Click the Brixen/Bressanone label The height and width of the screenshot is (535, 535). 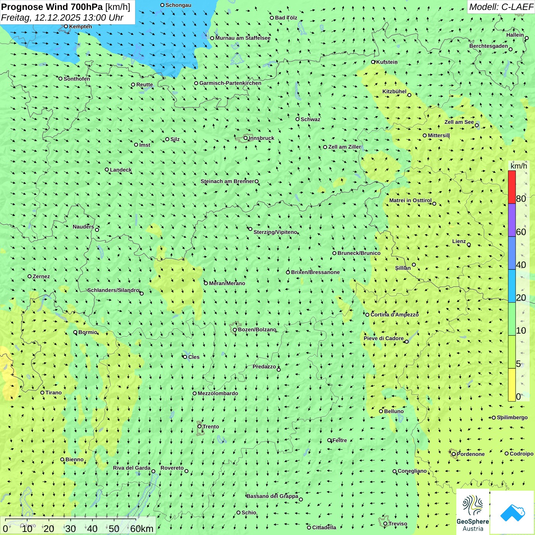[x=315, y=272]
